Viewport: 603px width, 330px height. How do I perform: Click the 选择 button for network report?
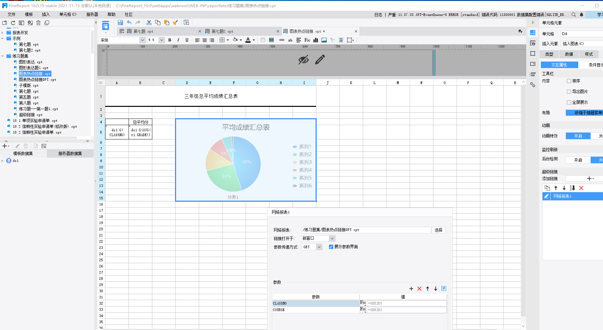(438, 230)
